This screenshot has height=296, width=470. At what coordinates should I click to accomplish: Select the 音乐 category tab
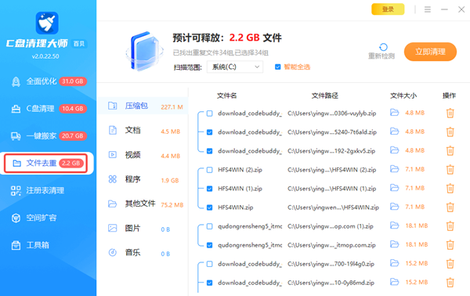pos(143,253)
